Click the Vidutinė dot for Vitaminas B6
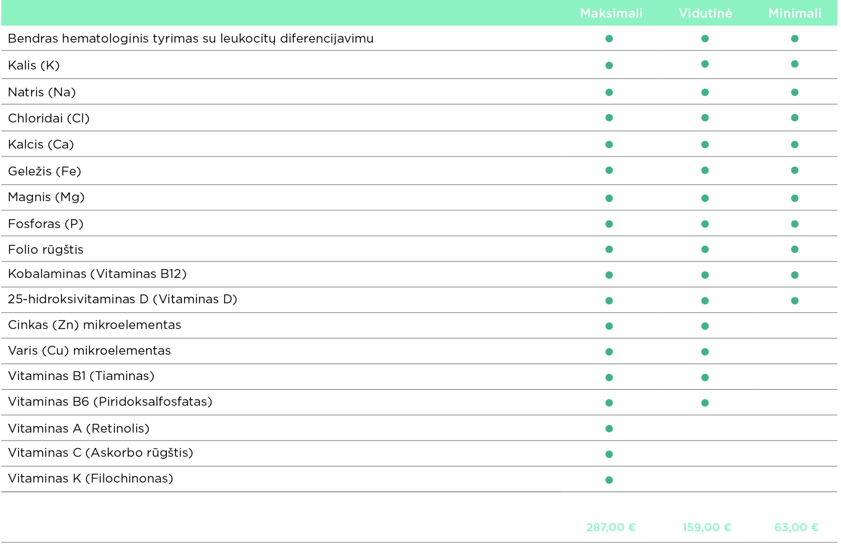Screen dimensions: 841x547 705,403
